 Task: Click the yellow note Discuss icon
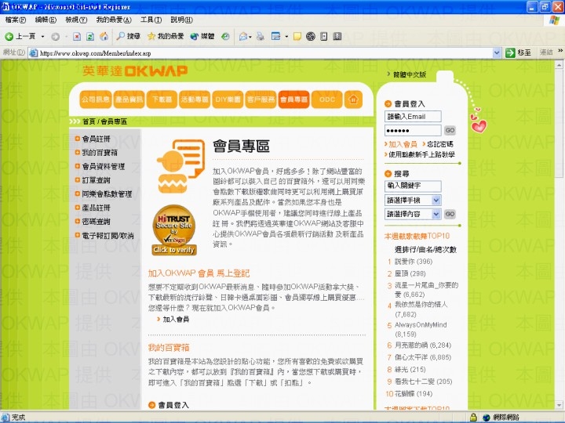[297, 36]
